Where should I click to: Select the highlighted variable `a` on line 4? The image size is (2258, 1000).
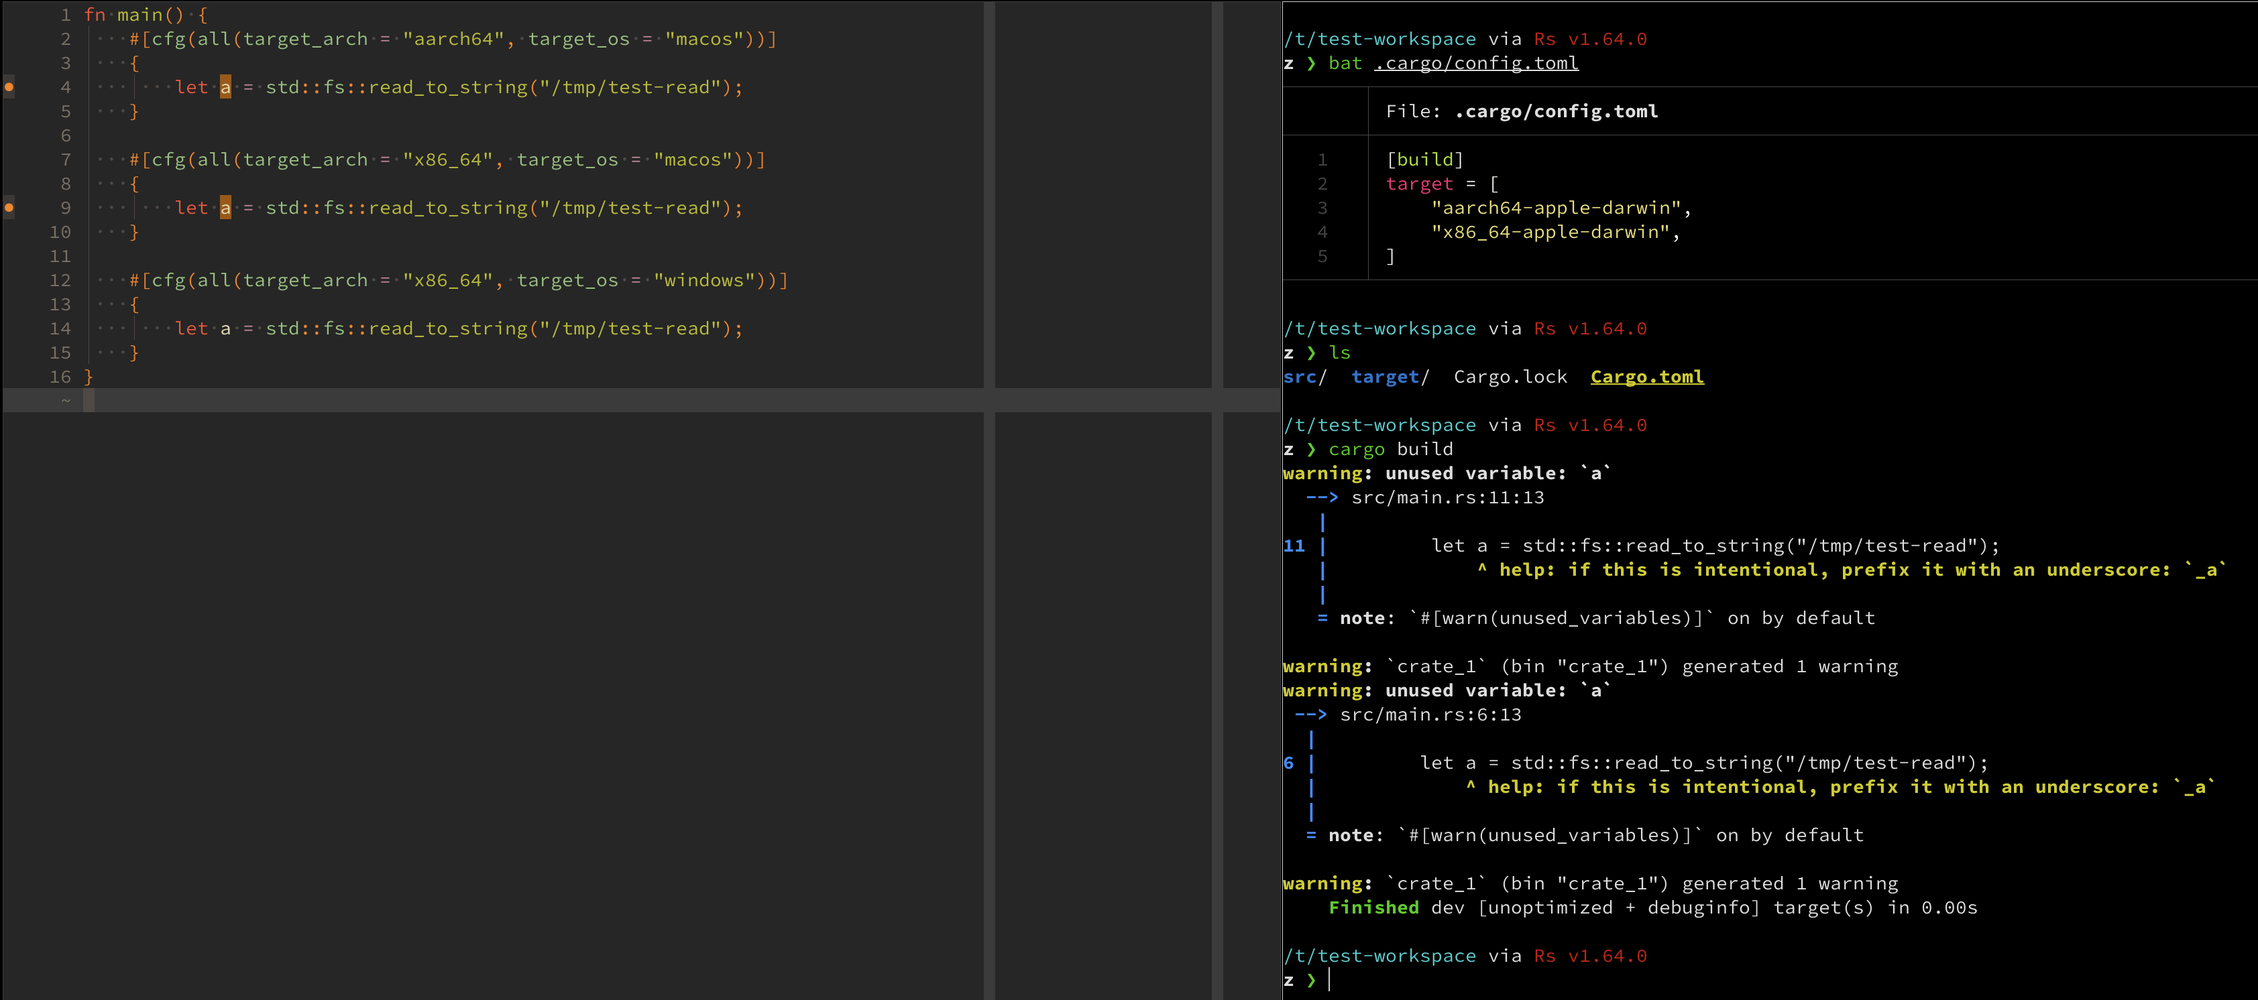225,86
